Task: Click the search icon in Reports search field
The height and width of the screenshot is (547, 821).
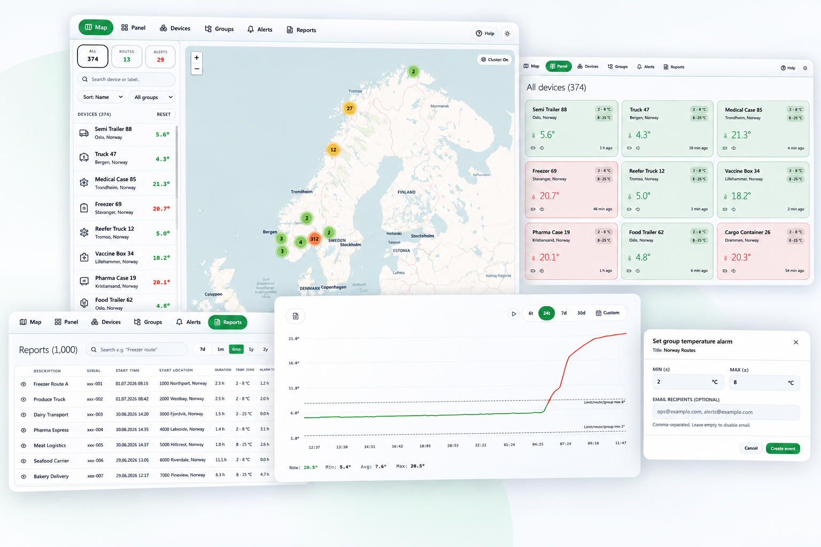Action: click(x=94, y=350)
